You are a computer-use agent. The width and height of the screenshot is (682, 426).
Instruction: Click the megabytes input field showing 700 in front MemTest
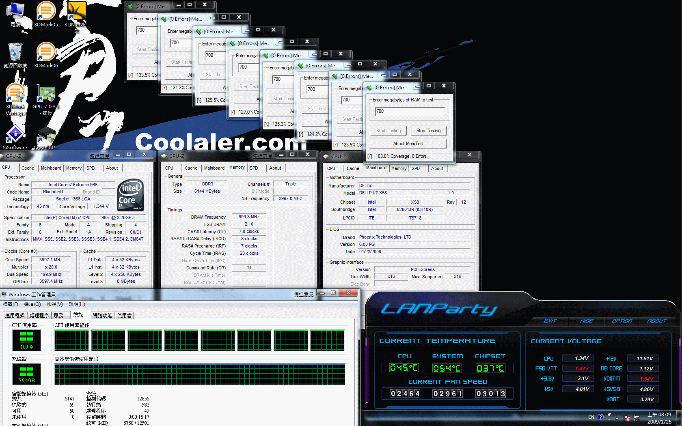pyautogui.click(x=410, y=112)
